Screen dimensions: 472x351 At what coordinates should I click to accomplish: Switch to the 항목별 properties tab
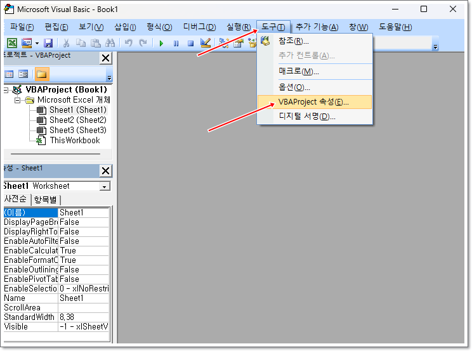(x=45, y=200)
